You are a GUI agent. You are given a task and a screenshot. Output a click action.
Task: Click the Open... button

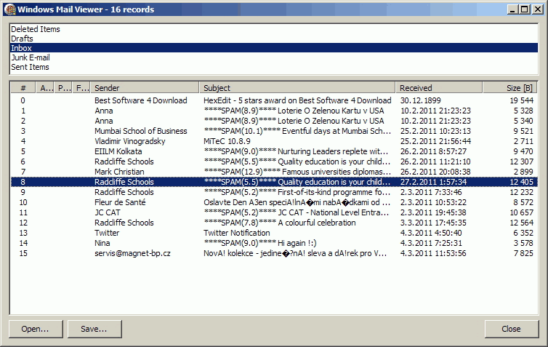(x=36, y=329)
